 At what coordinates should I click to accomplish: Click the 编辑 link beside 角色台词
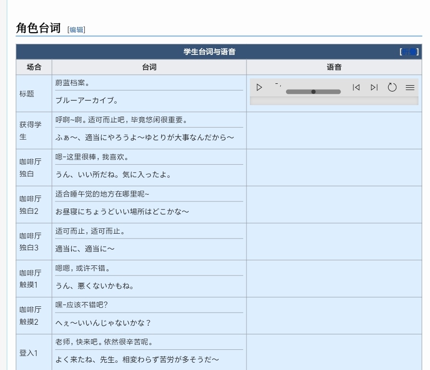tap(76, 30)
